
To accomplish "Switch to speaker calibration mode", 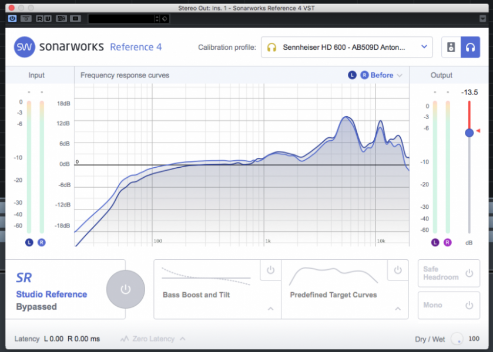I will pyautogui.click(x=451, y=47).
